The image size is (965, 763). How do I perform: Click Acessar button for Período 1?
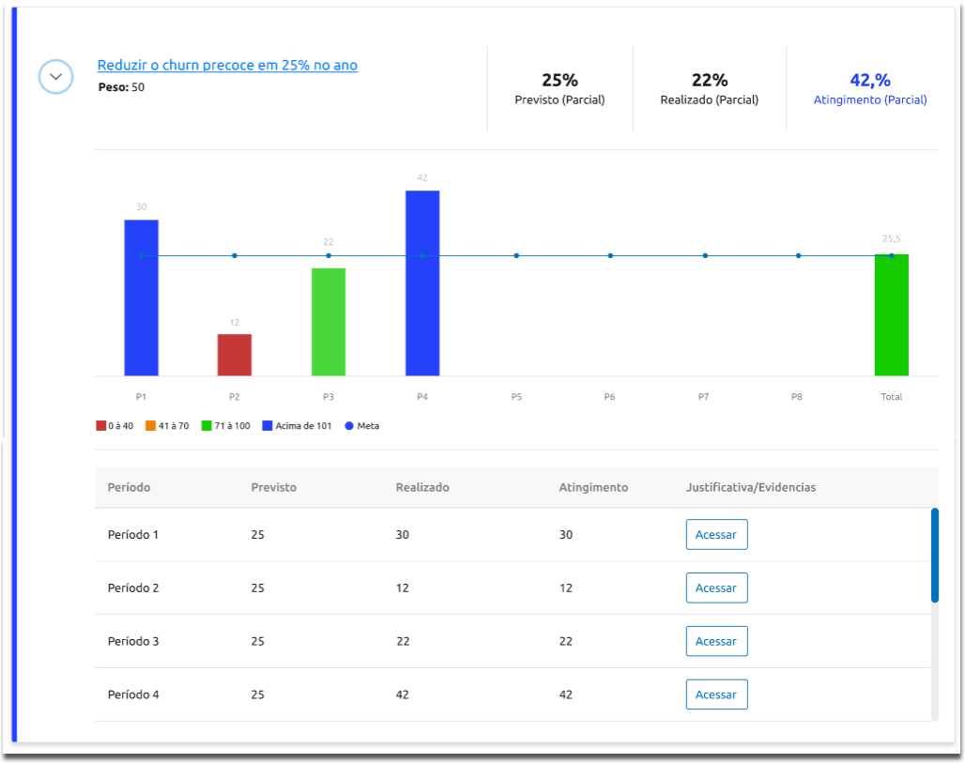[716, 535]
